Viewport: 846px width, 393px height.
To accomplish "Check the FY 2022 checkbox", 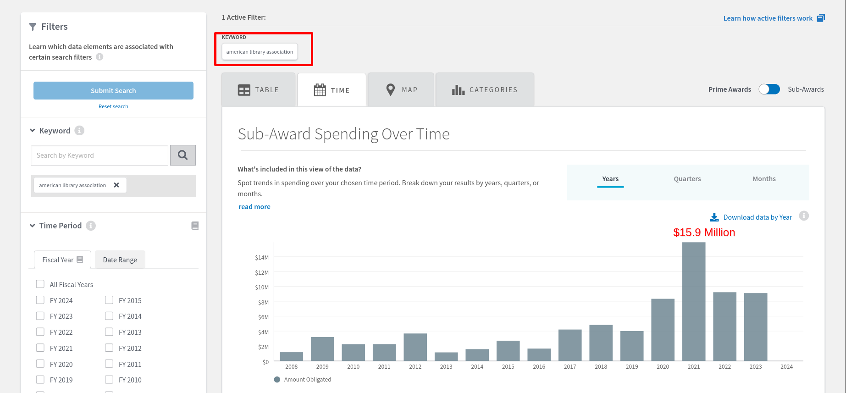I will pyautogui.click(x=40, y=332).
